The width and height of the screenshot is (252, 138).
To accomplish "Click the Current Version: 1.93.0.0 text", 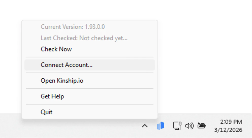I will point(73,27).
